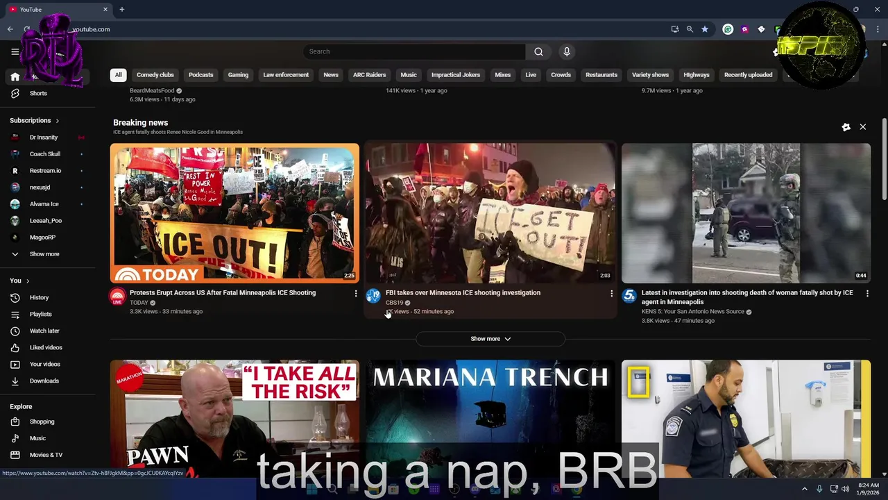Open Liked videos list
The width and height of the screenshot is (888, 500).
[x=47, y=348]
